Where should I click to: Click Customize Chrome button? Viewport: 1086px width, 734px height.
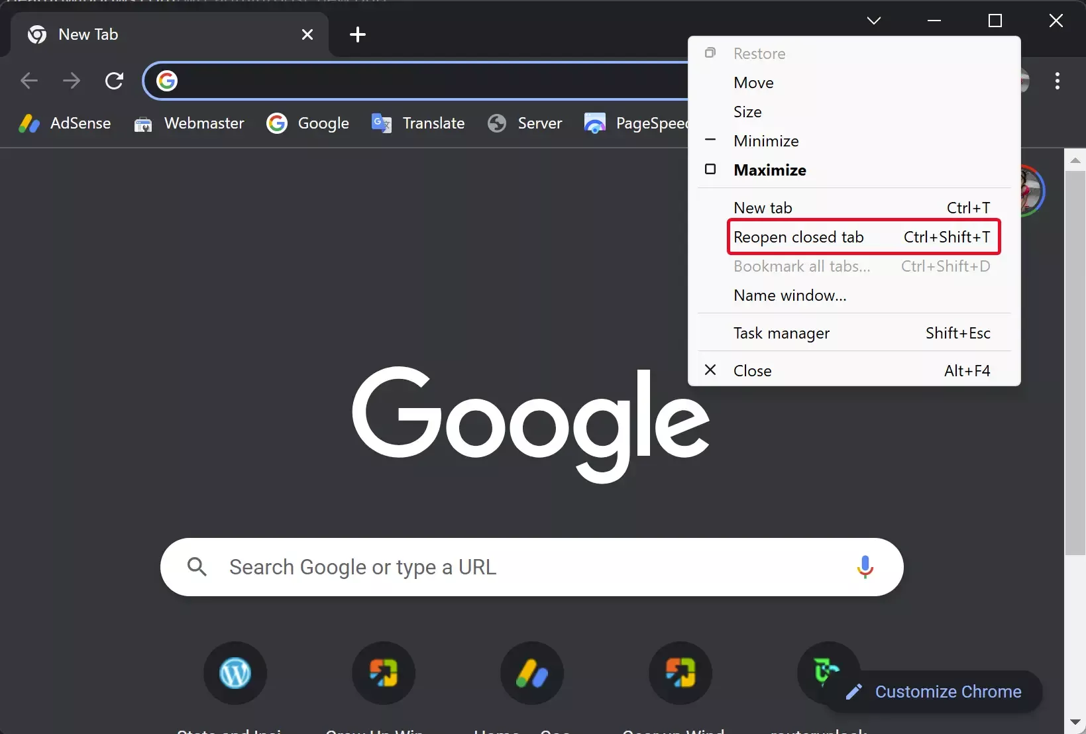click(934, 692)
